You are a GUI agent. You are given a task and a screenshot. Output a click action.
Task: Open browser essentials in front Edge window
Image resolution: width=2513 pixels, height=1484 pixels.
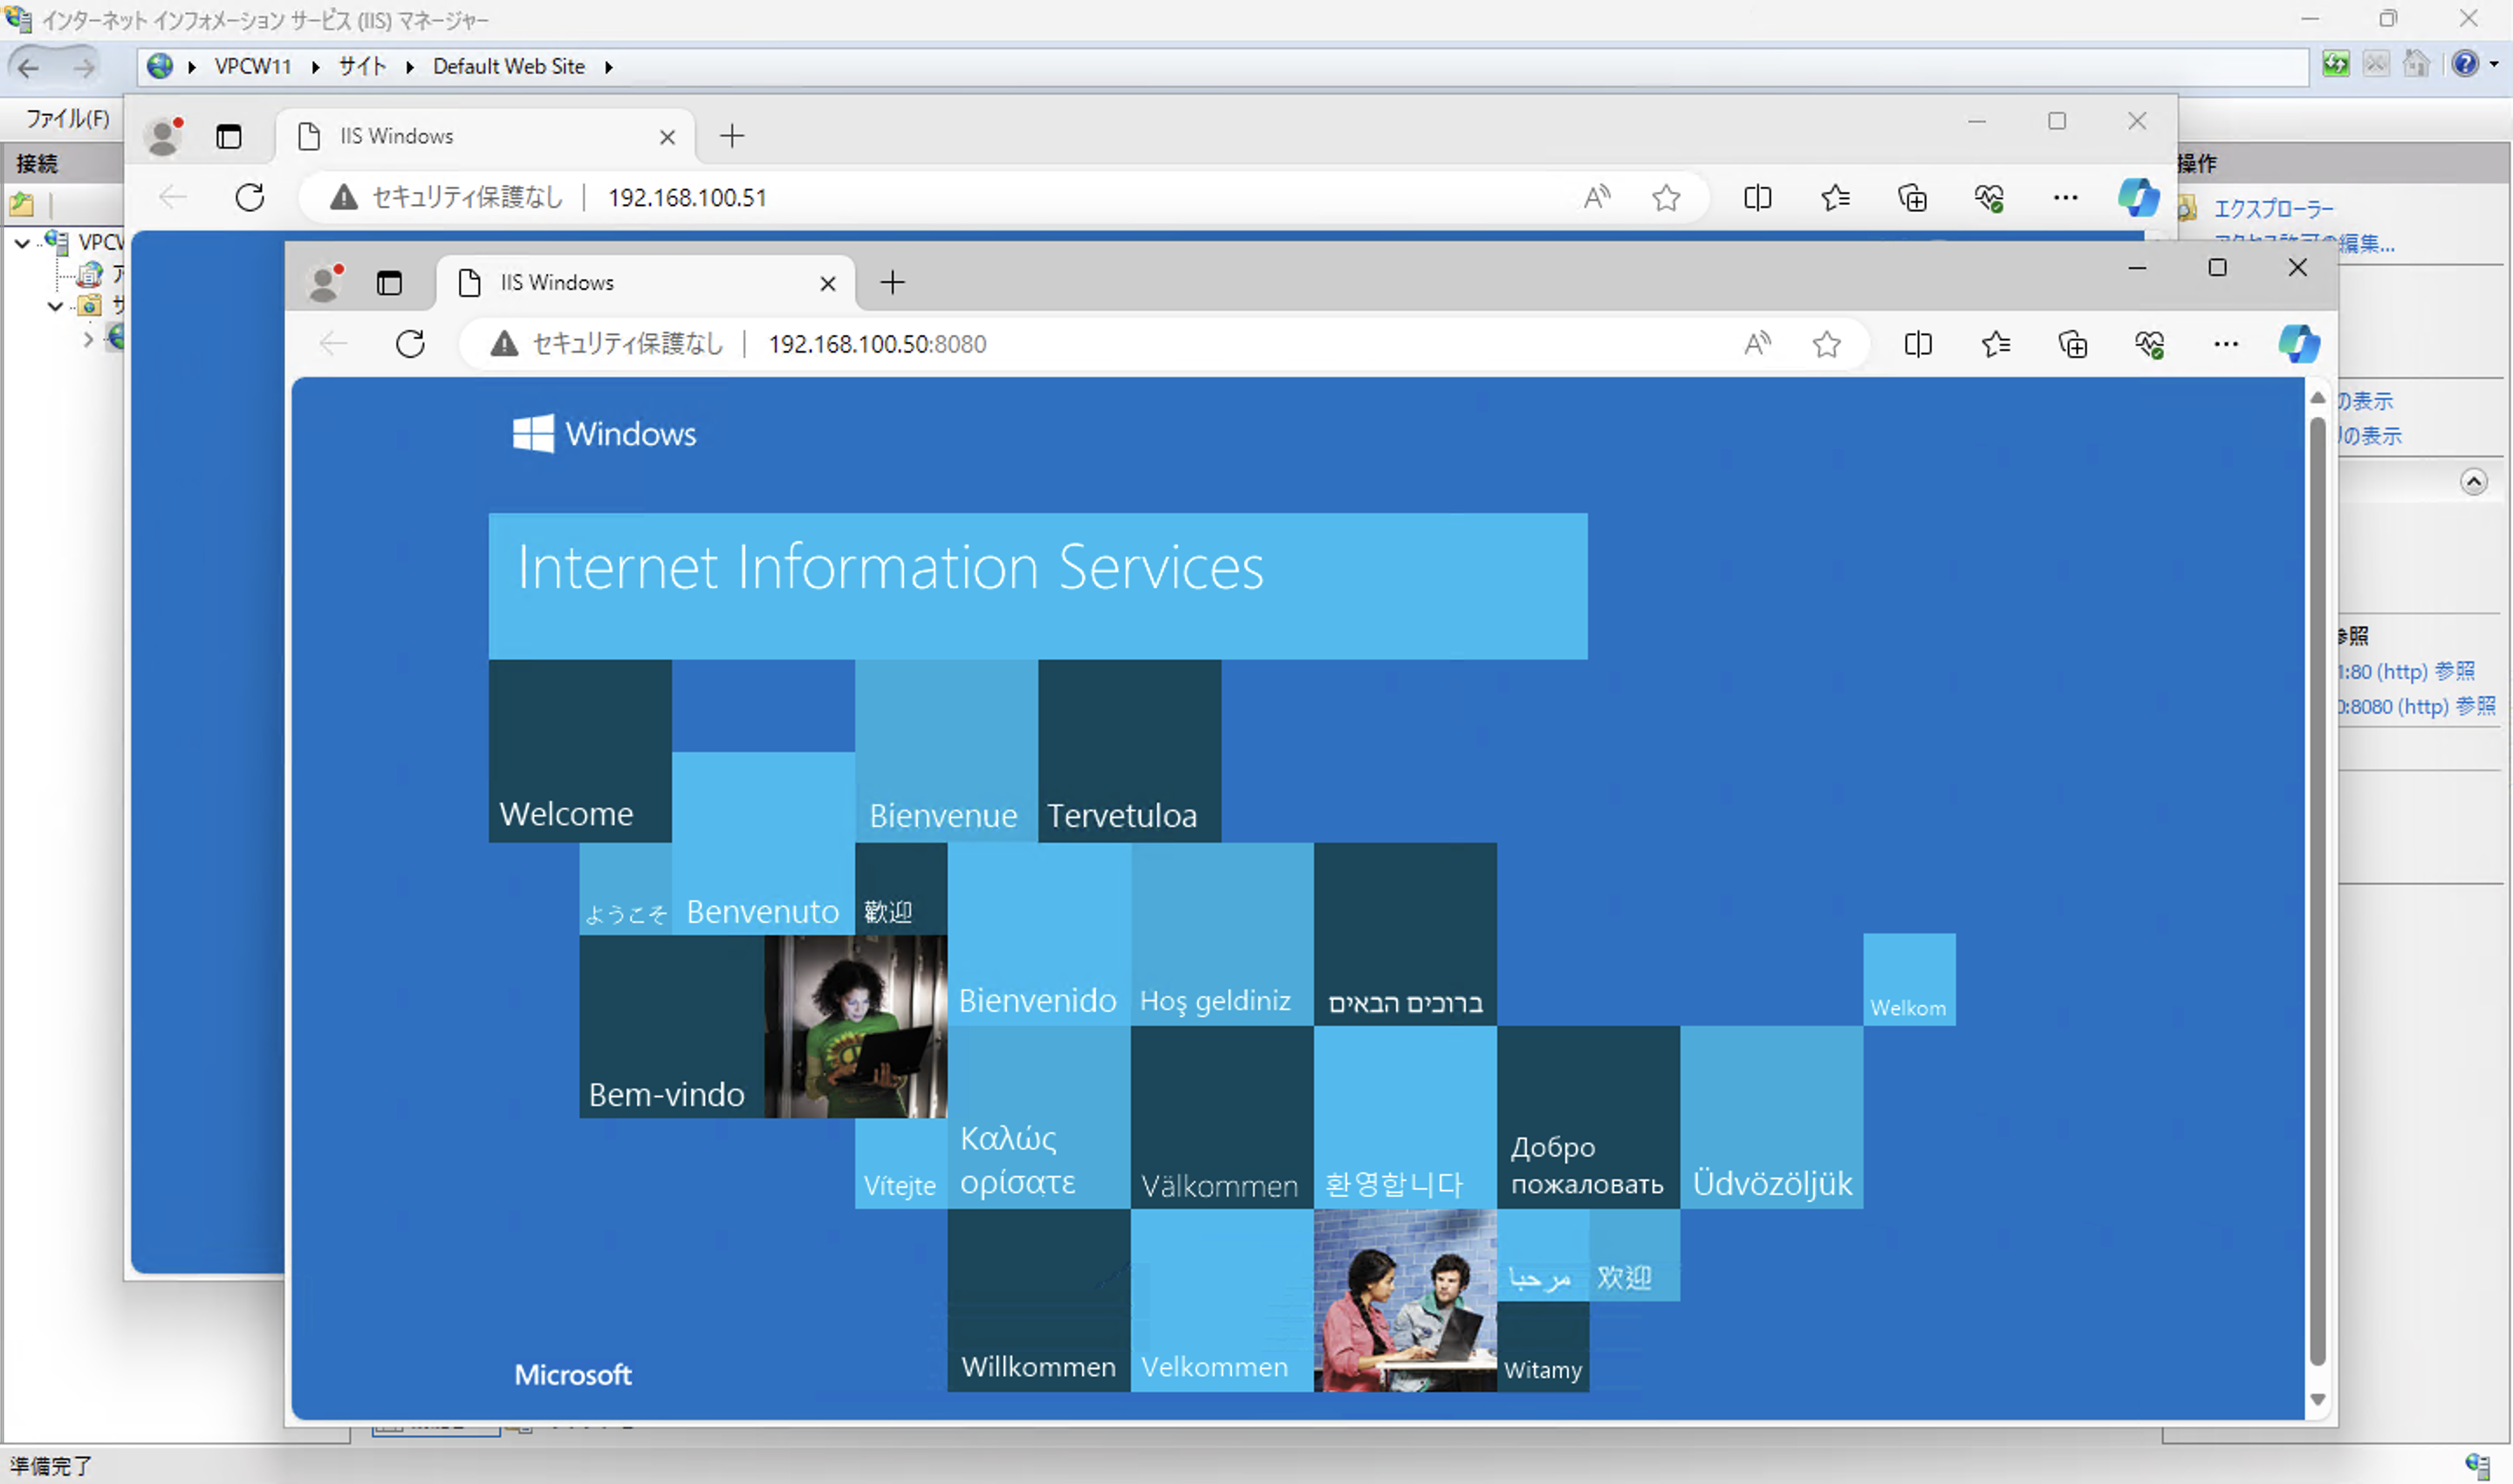tap(2150, 344)
